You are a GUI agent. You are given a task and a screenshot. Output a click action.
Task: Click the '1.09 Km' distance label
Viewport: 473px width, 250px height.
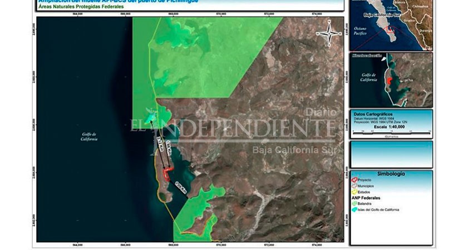[x=181, y=187]
